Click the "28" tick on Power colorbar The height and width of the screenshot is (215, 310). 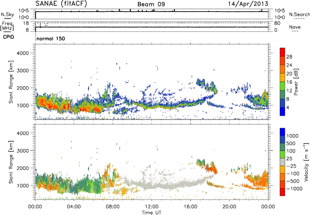pos(289,57)
